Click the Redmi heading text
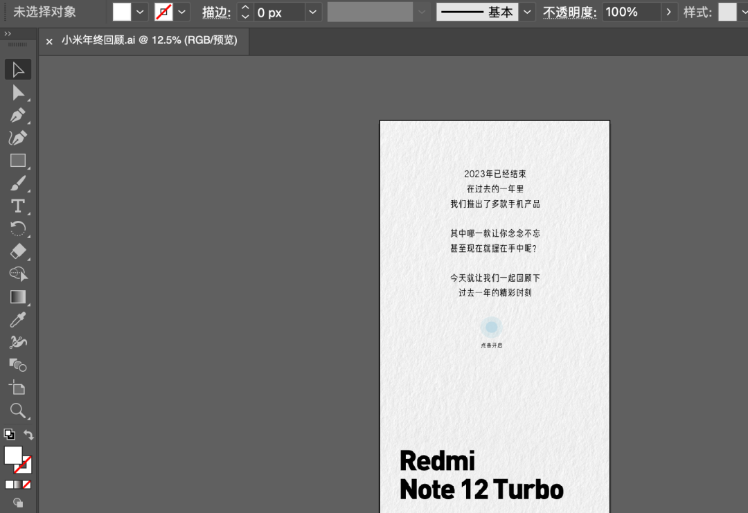Screen dimensions: 748x513 (437, 461)
